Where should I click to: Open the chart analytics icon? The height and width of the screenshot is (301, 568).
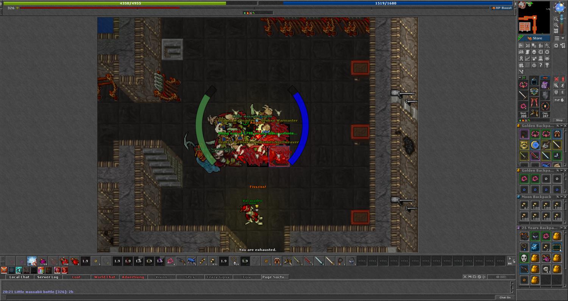pos(527,58)
